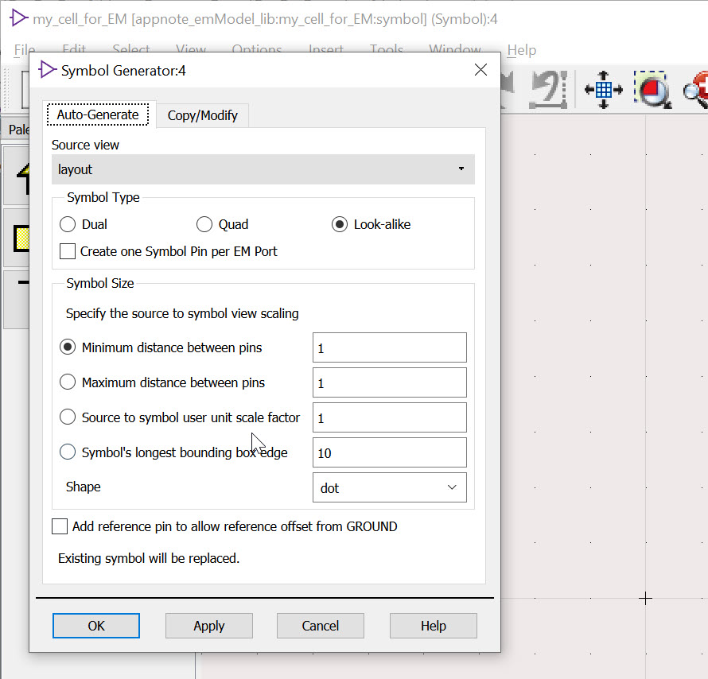
Task: Click the purple triangle Symbol Generator icon
Action: click(x=47, y=70)
